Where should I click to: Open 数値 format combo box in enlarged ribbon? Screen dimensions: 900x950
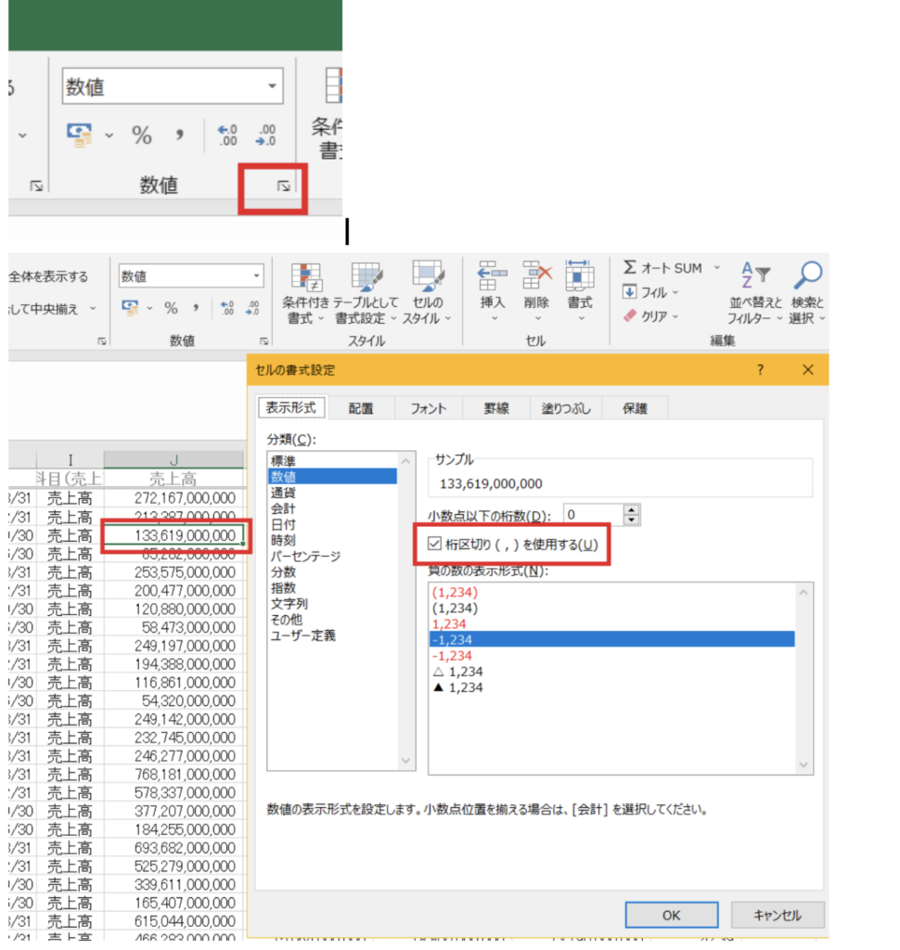point(173,86)
